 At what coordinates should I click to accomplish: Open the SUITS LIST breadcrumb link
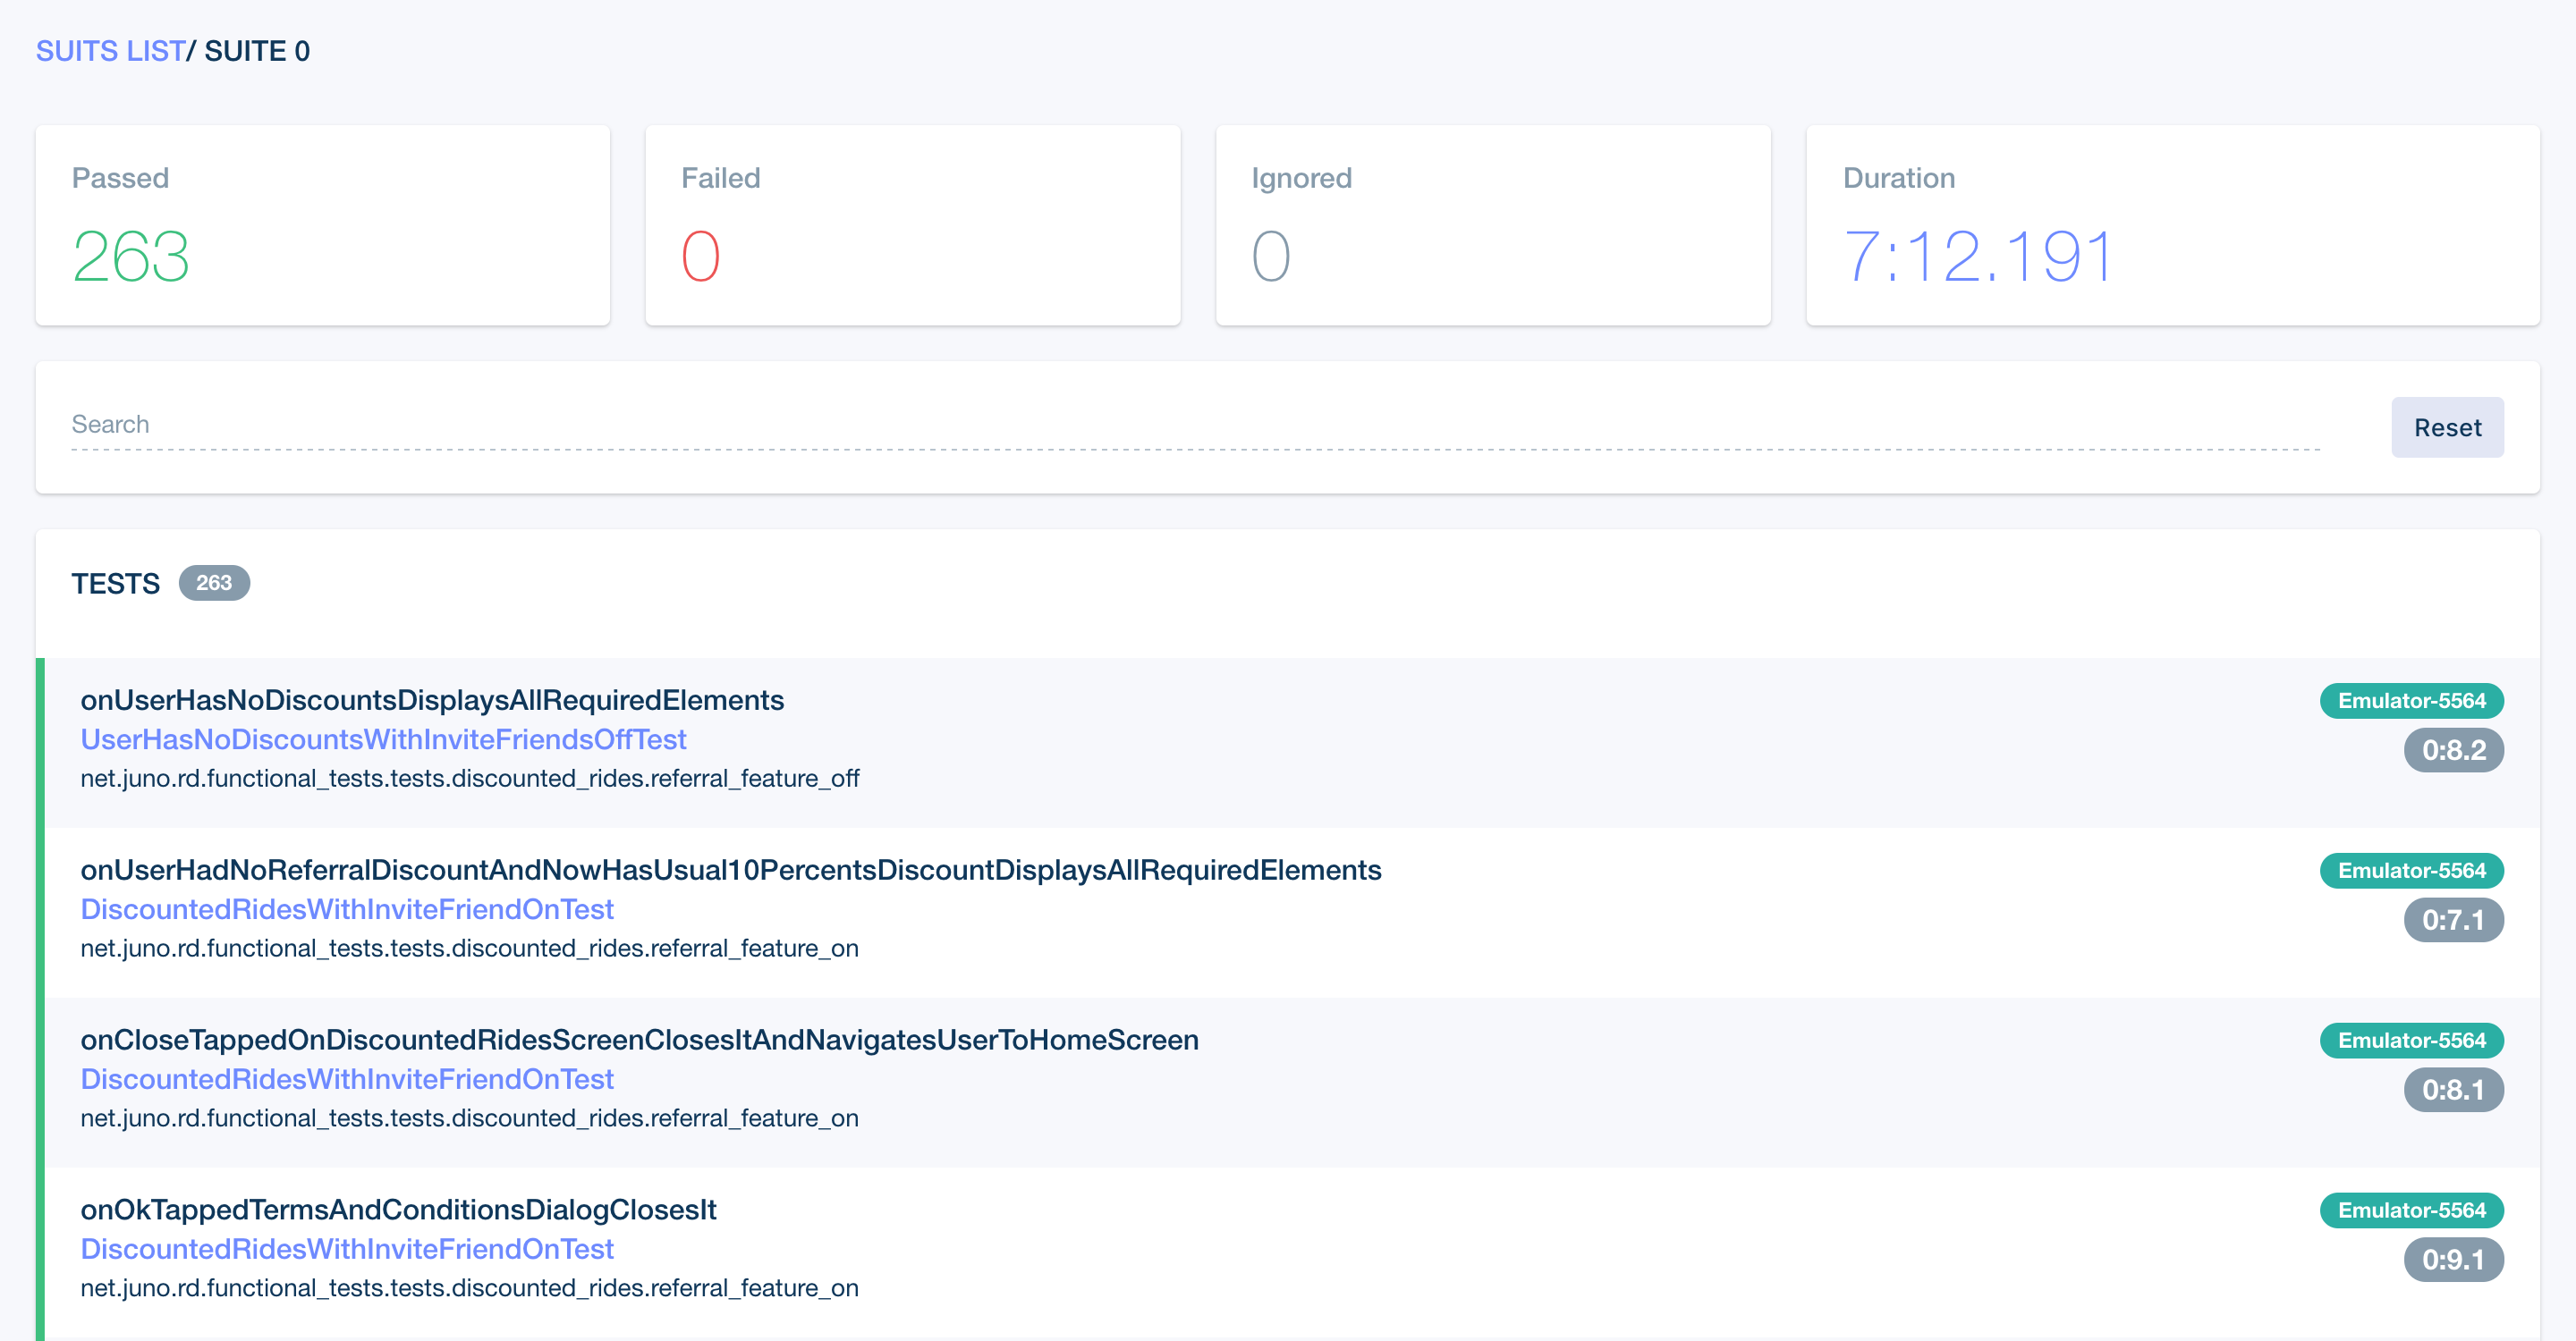[110, 51]
